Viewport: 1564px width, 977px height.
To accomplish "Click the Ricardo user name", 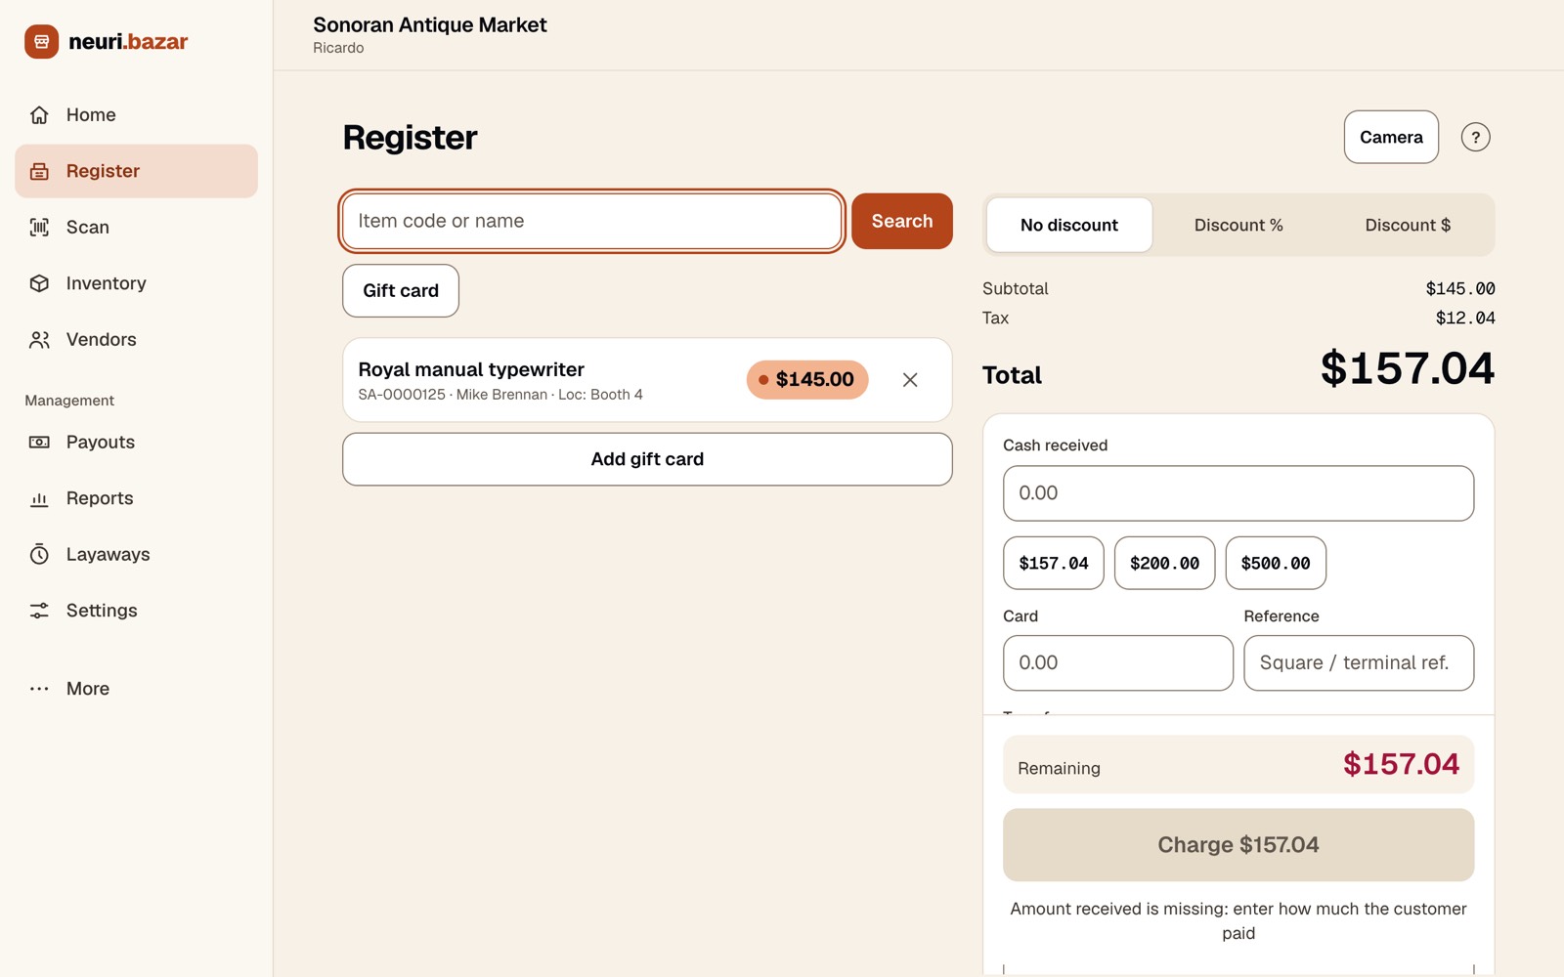I will click(338, 48).
